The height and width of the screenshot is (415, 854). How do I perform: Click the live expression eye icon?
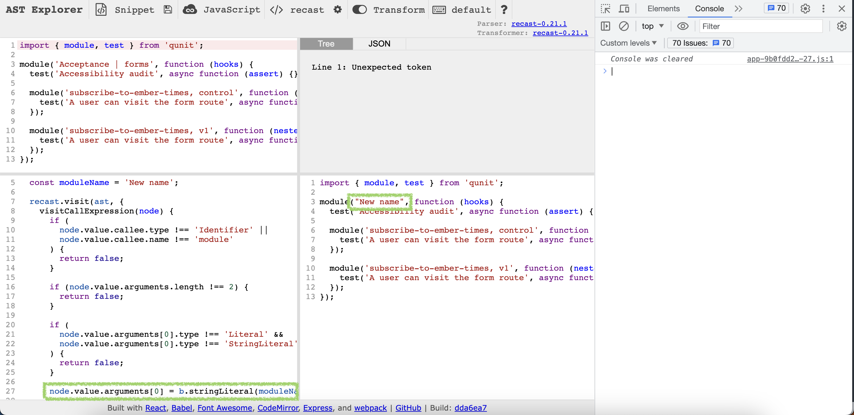[683, 26]
